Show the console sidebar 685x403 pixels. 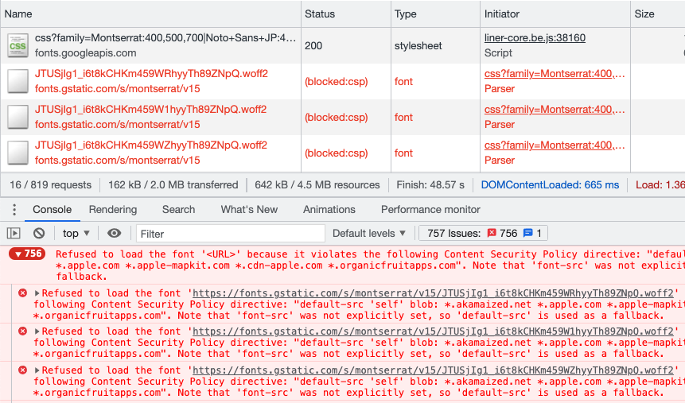14,234
